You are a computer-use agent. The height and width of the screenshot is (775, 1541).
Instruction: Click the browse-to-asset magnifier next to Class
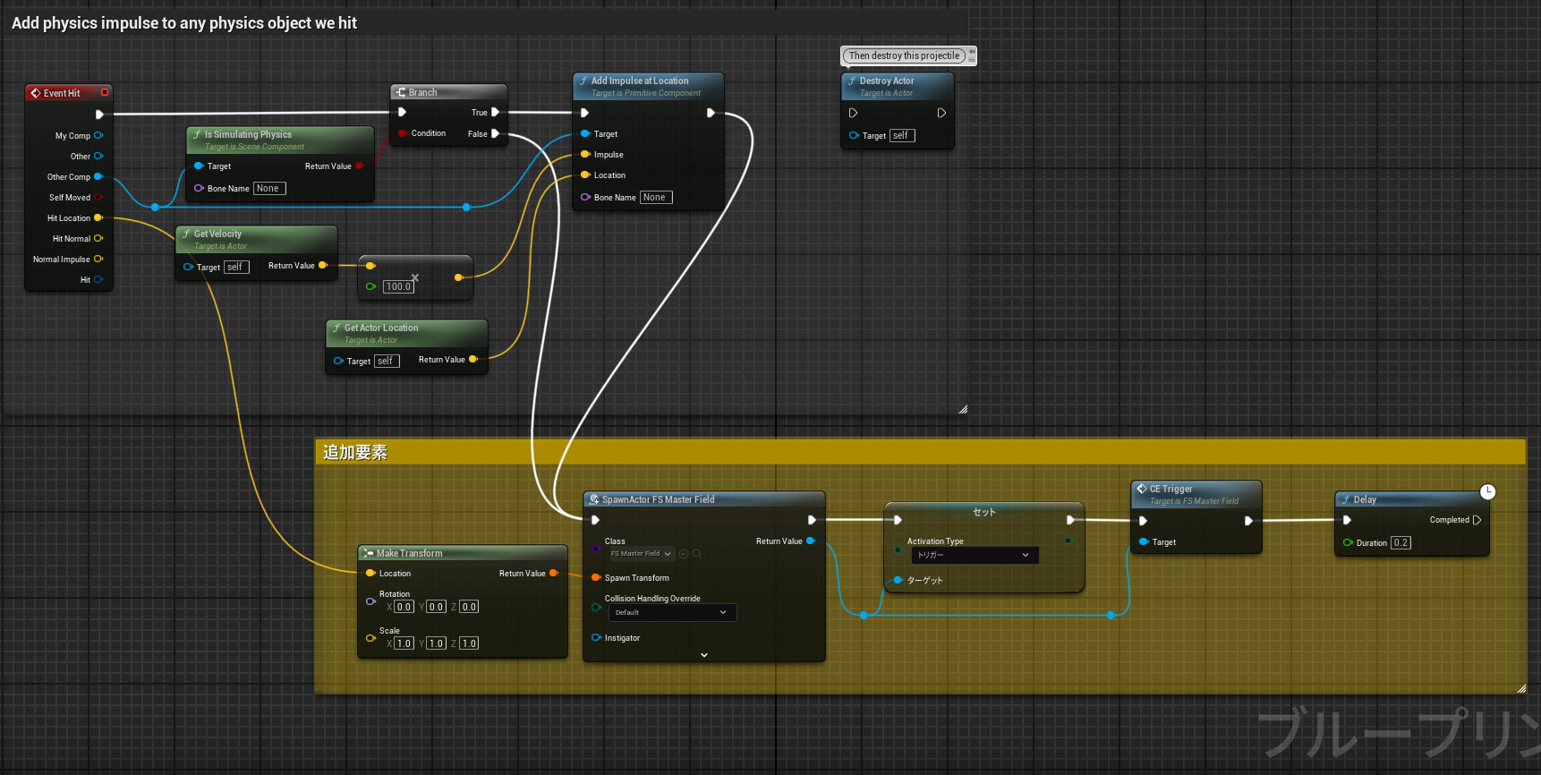click(x=697, y=554)
